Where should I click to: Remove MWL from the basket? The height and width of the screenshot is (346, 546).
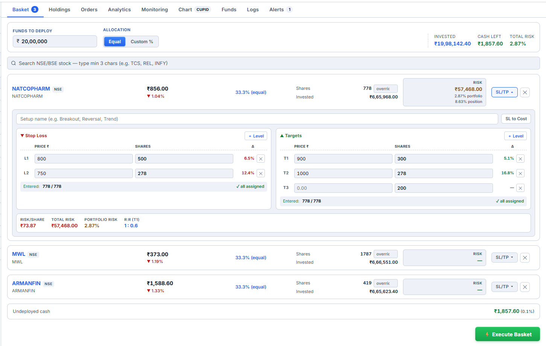(525, 258)
